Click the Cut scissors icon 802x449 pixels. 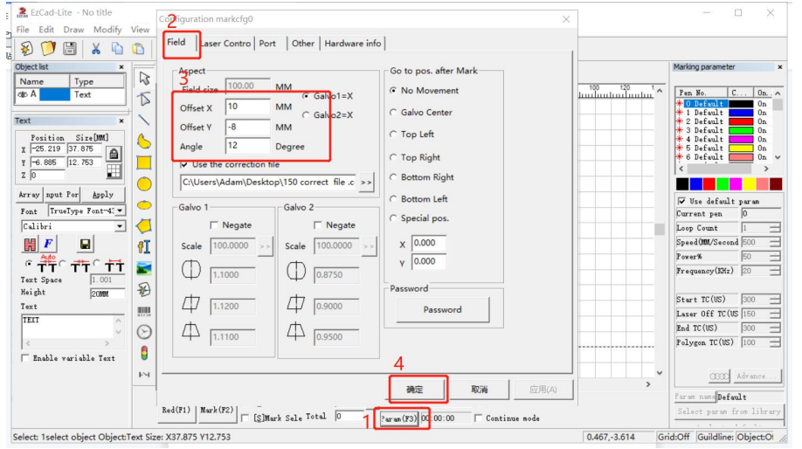click(96, 49)
